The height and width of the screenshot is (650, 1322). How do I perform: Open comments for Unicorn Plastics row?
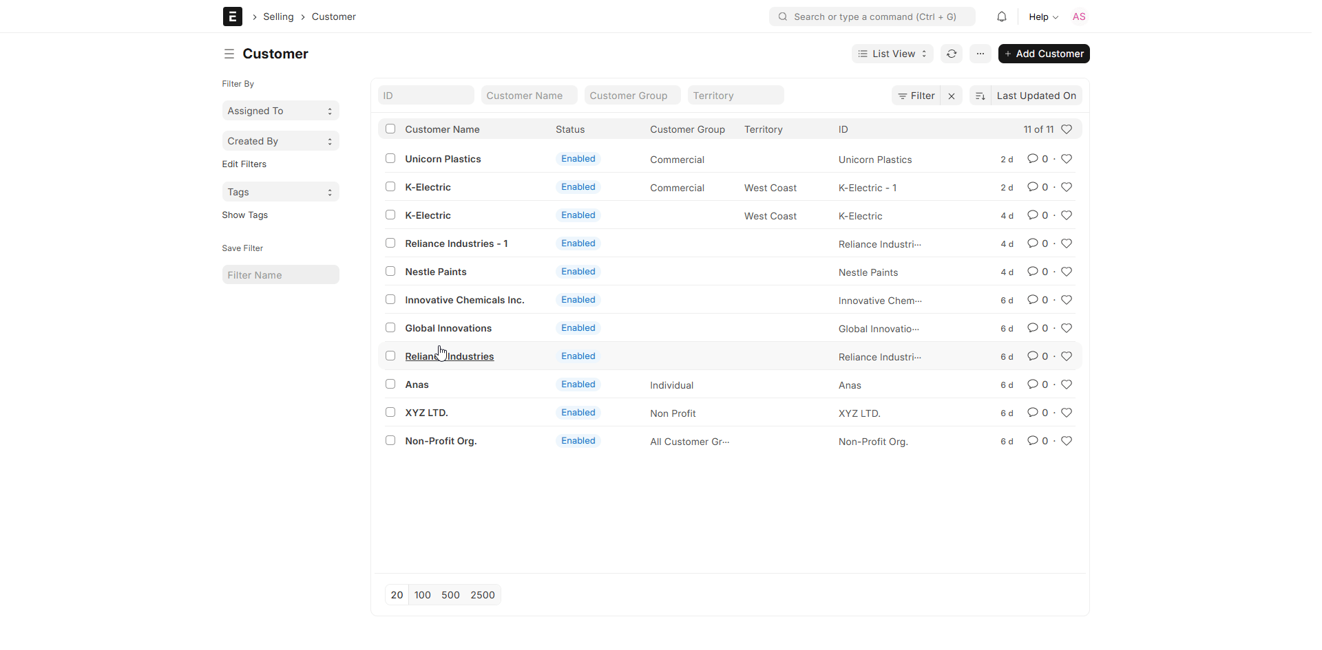point(1038,159)
